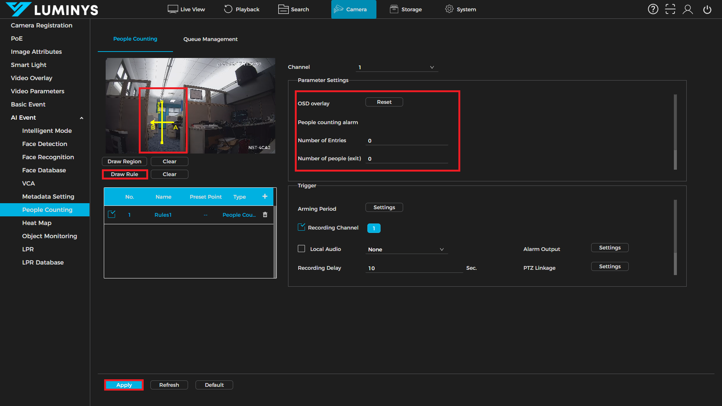
Task: Open the user account icon
Action: (688, 9)
